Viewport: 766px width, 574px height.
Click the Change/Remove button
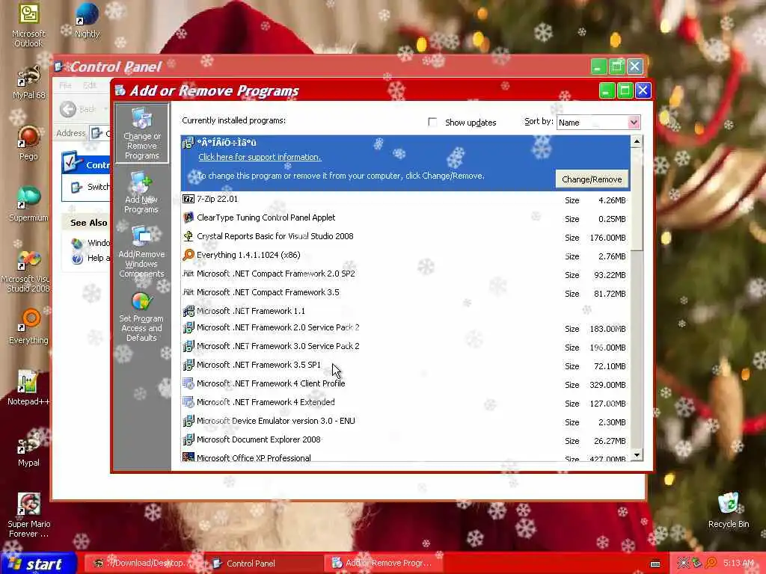tap(592, 179)
